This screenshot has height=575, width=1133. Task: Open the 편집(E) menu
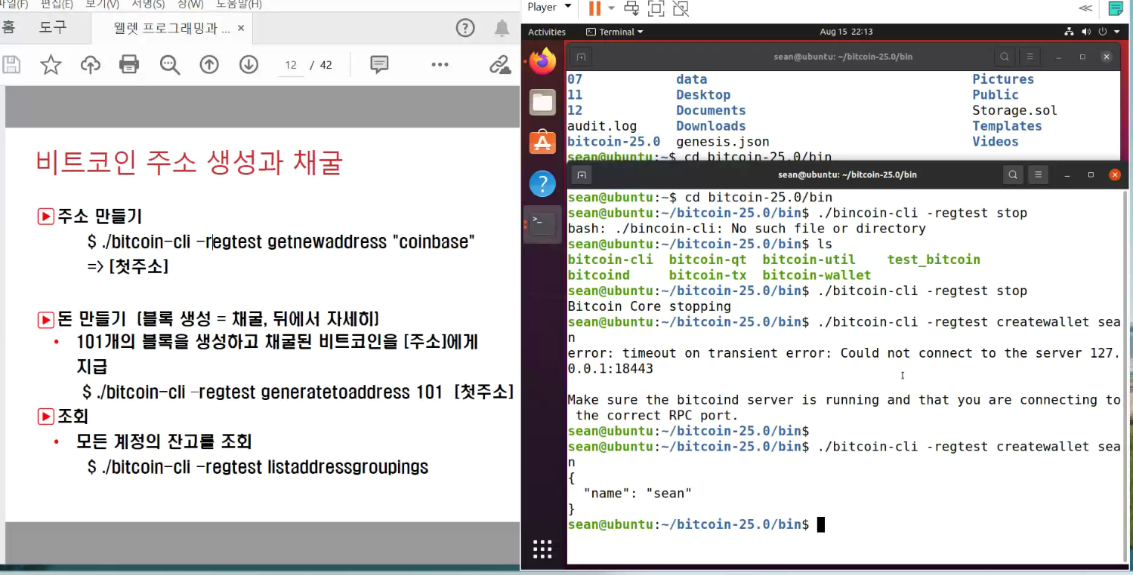(x=57, y=5)
